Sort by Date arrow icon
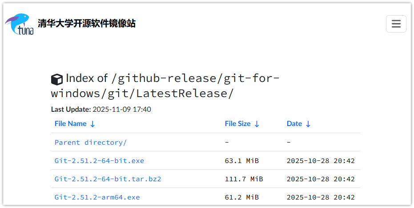 pyautogui.click(x=308, y=124)
